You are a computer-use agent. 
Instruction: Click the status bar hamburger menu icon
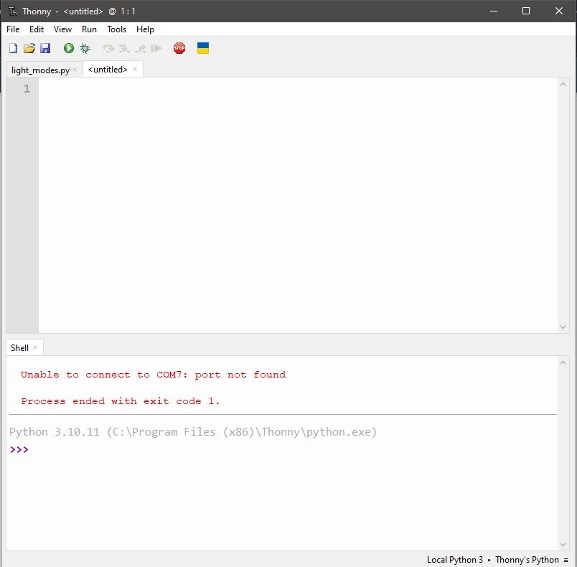pos(566,560)
